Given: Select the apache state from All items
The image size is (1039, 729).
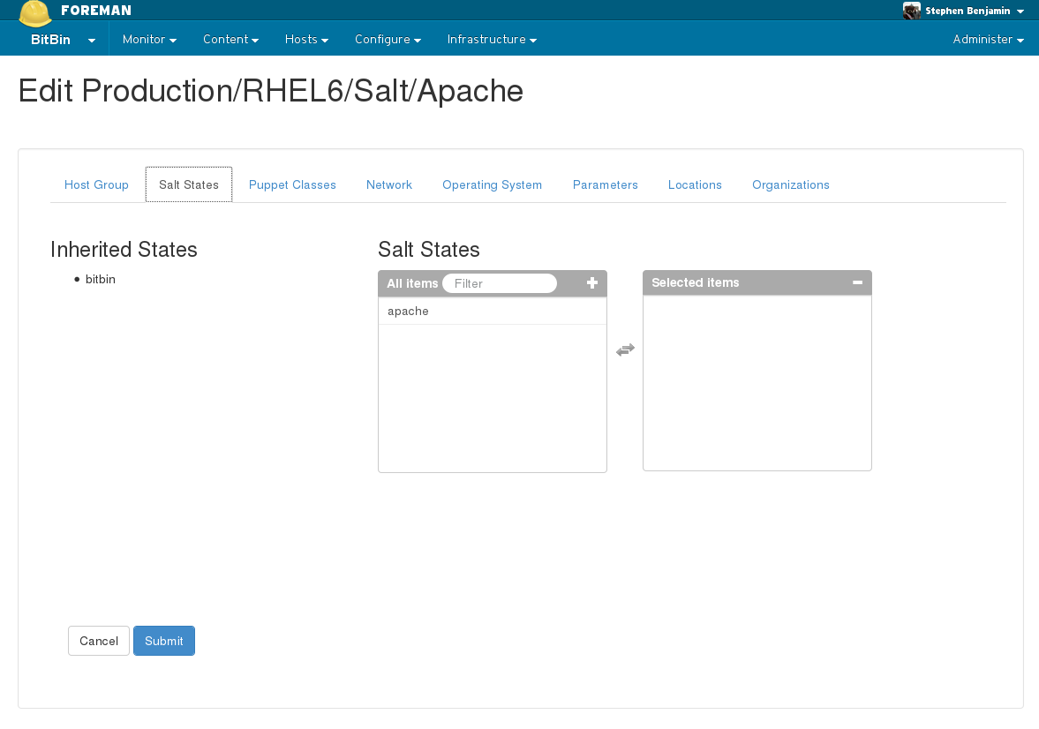Looking at the screenshot, I should click(408, 312).
